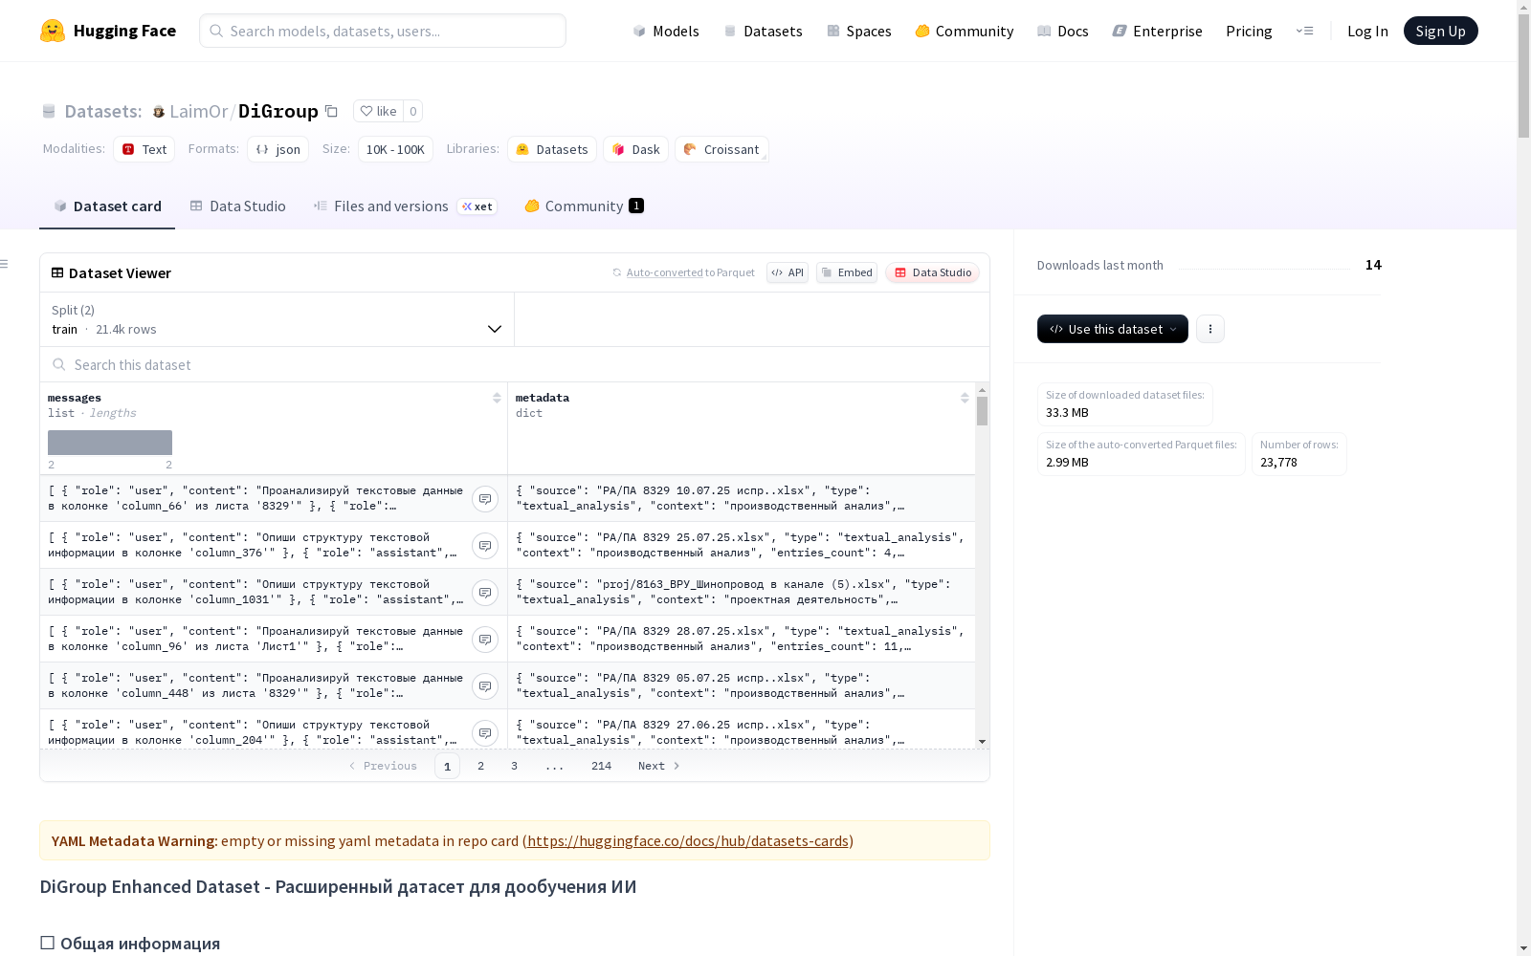Open the Files and versions tab
1531x956 pixels.
tap(405, 206)
